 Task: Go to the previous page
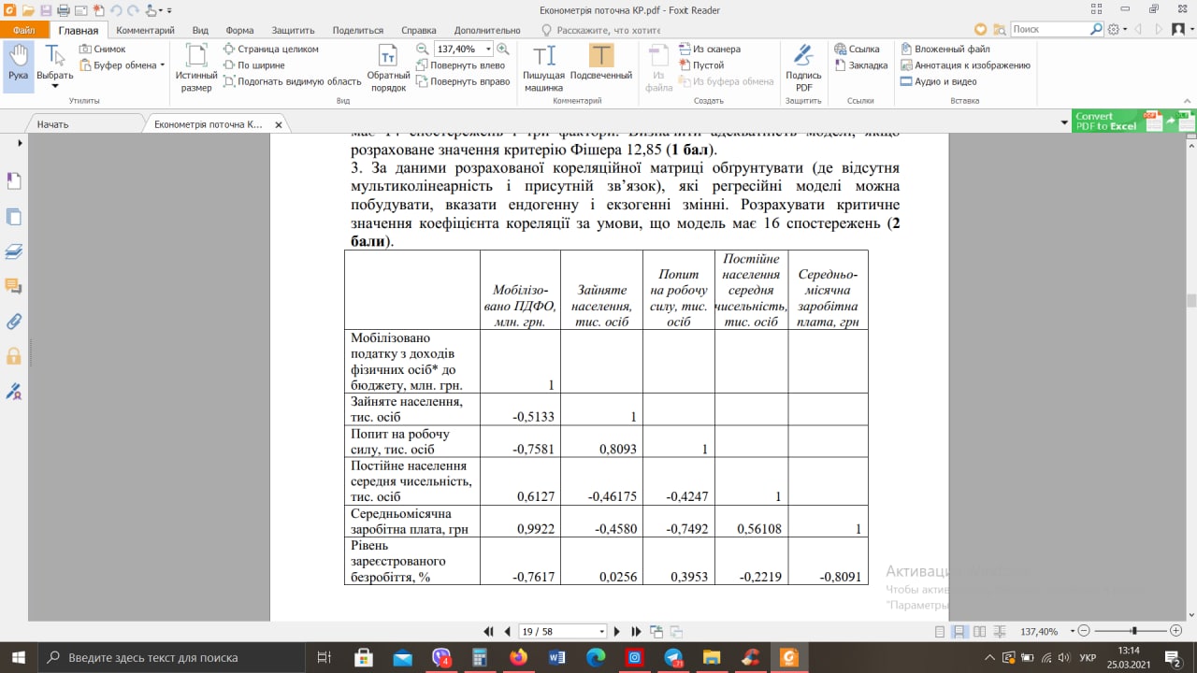pos(508,632)
